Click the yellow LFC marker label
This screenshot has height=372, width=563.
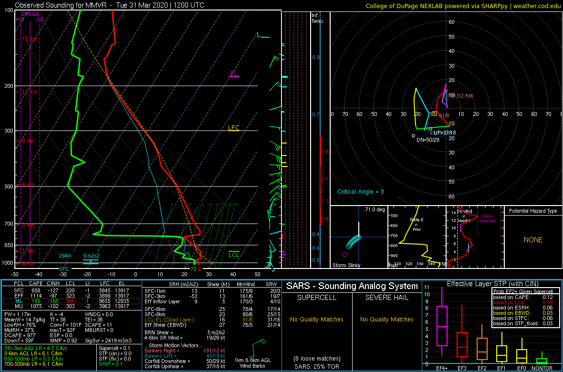click(234, 128)
